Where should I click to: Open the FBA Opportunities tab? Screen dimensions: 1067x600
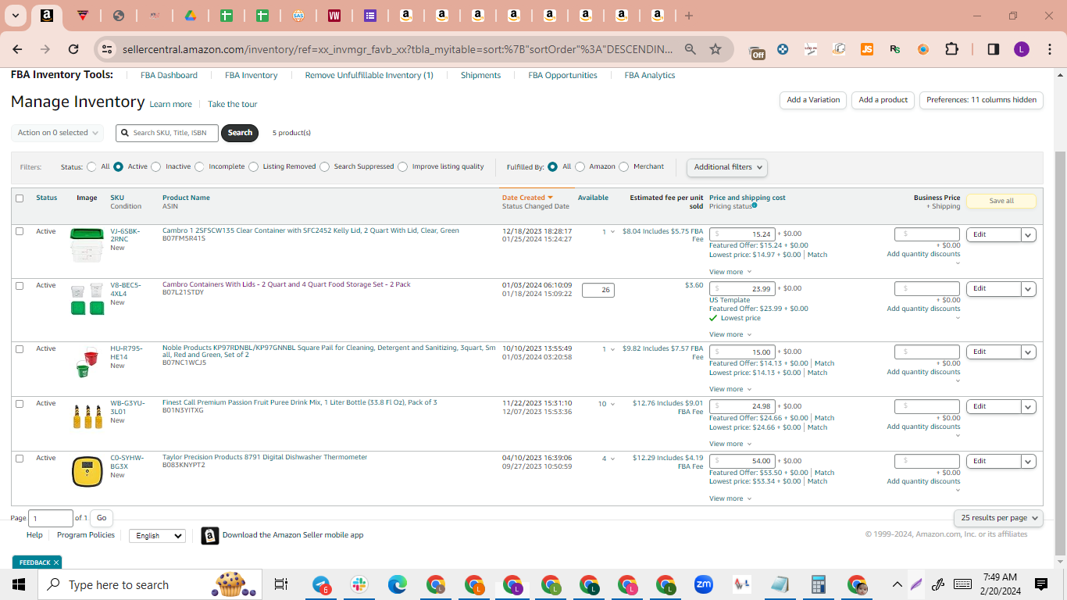(x=562, y=75)
